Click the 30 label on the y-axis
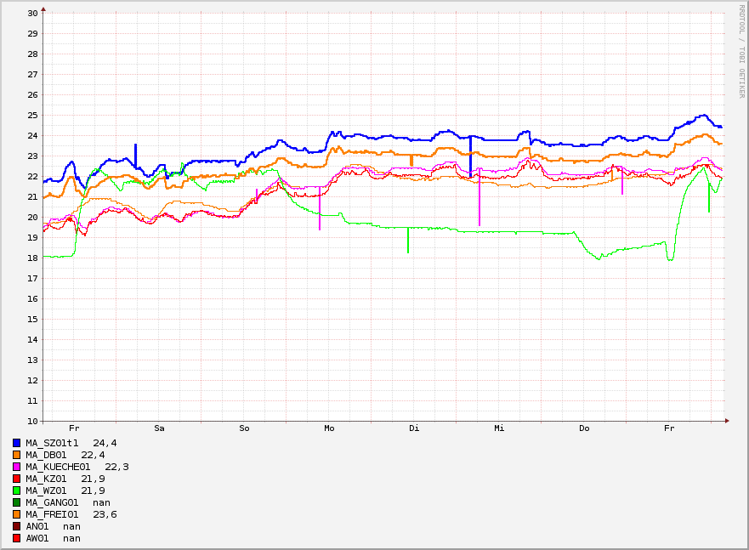This screenshot has width=749, height=550. 32,14
